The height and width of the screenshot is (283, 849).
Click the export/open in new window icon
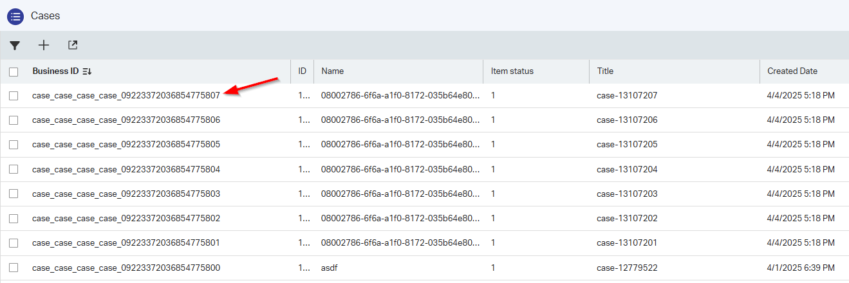[x=73, y=45]
